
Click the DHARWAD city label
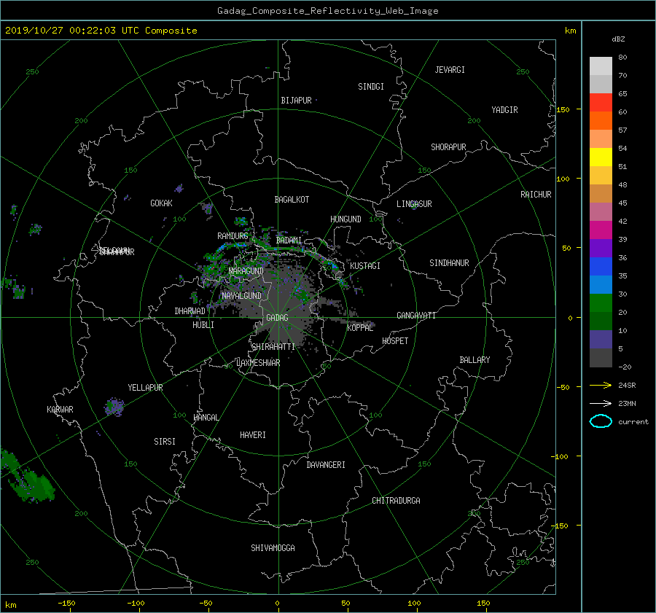click(x=190, y=311)
